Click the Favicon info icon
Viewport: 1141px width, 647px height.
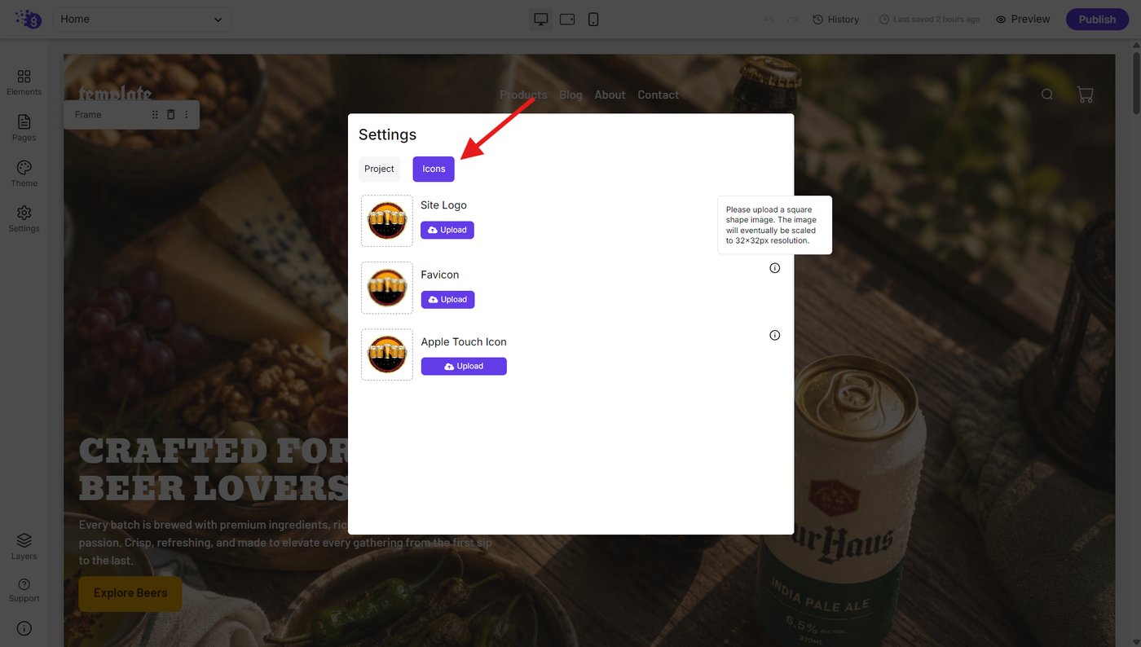775,268
